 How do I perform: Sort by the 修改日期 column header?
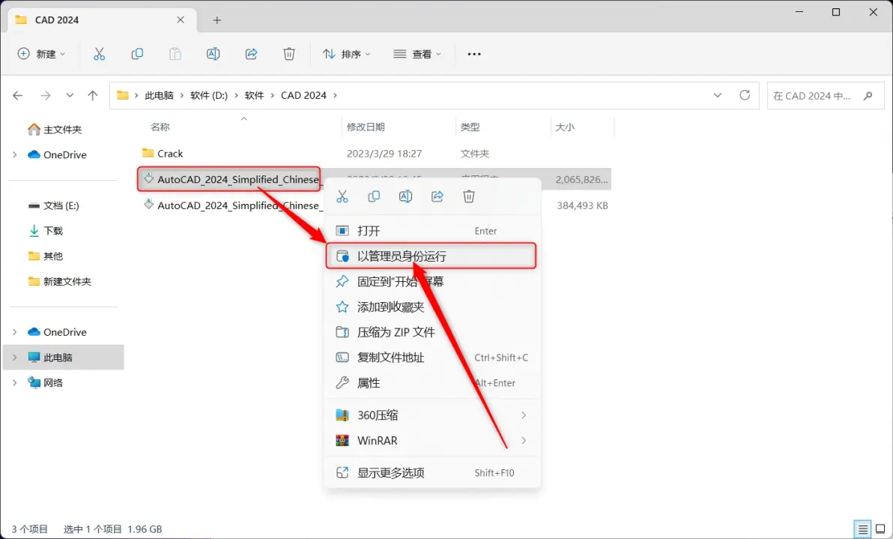(x=366, y=127)
